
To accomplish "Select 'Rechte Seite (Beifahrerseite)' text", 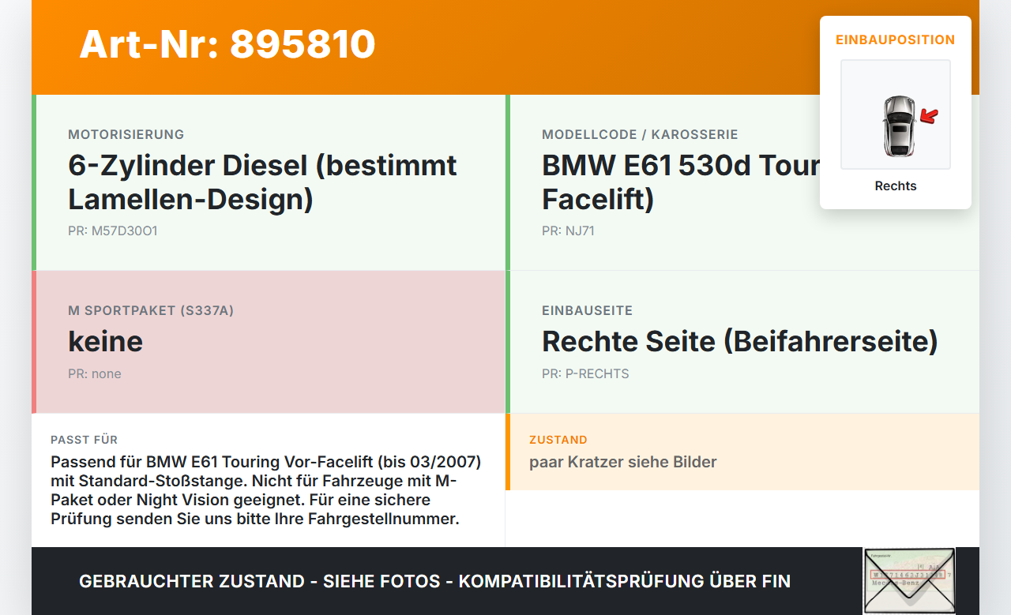I will (740, 341).
